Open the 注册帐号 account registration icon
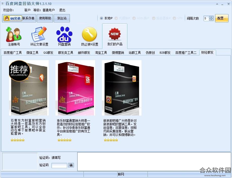232x178 pixels. [x=14, y=36]
